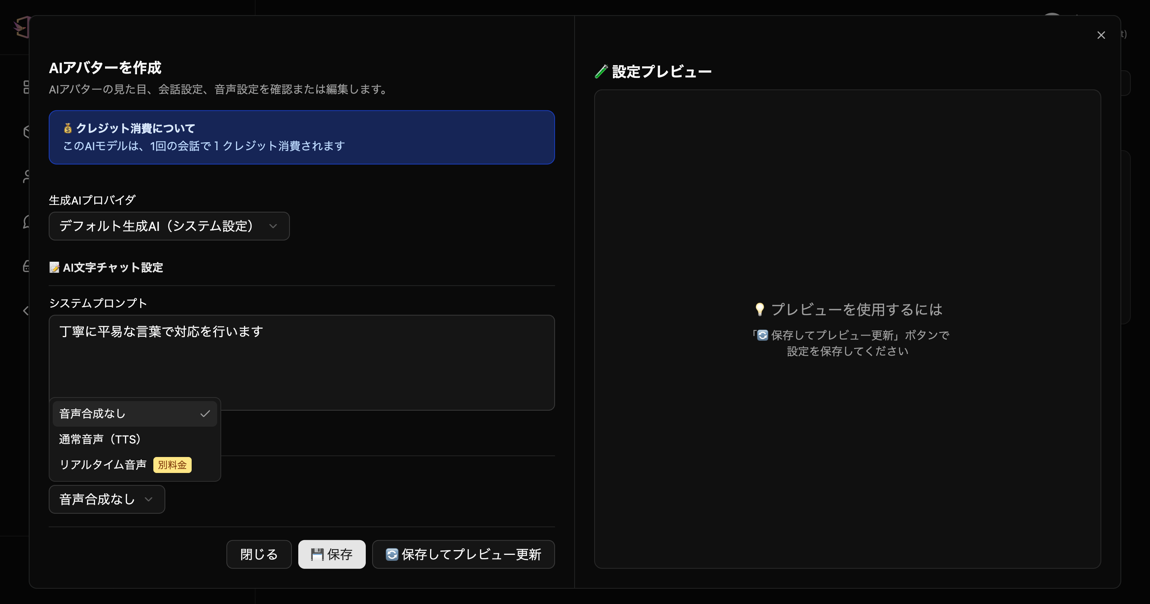
Task: Click the AIアバターを作成 heading
Action: click(105, 68)
